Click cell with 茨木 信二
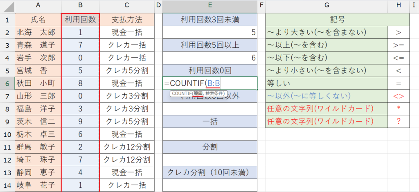The width and height of the screenshot is (419, 192). pyautogui.click(x=38, y=122)
